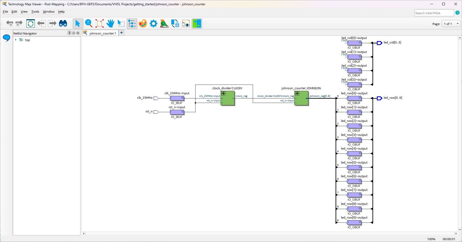Choose the area selection tool icon
This screenshot has height=242, width=462.
coord(121,23)
